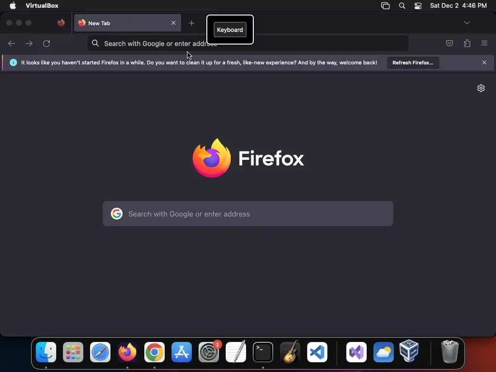The height and width of the screenshot is (372, 496).
Task: Open the App Store from the Dock
Action: click(182, 352)
